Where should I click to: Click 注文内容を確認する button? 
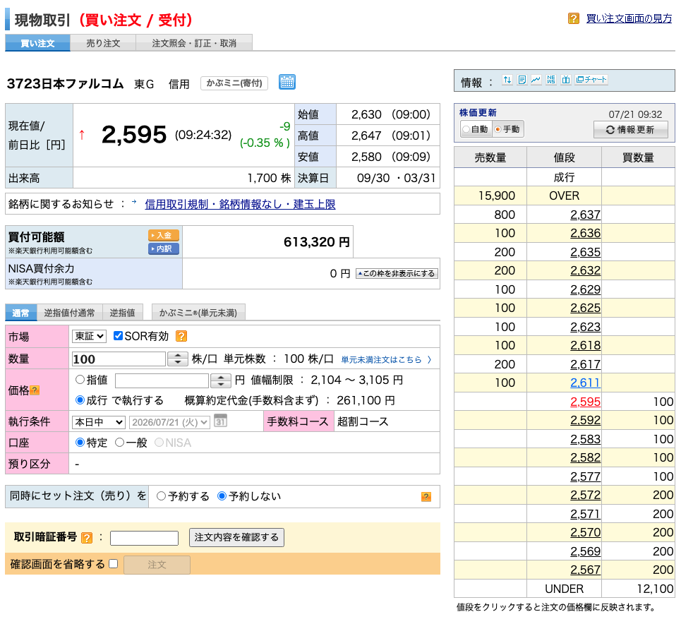point(236,537)
